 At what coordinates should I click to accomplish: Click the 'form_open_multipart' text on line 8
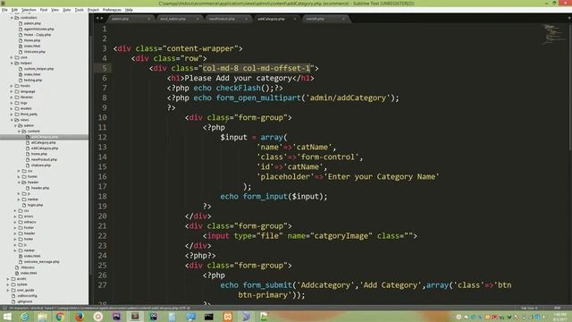258,97
